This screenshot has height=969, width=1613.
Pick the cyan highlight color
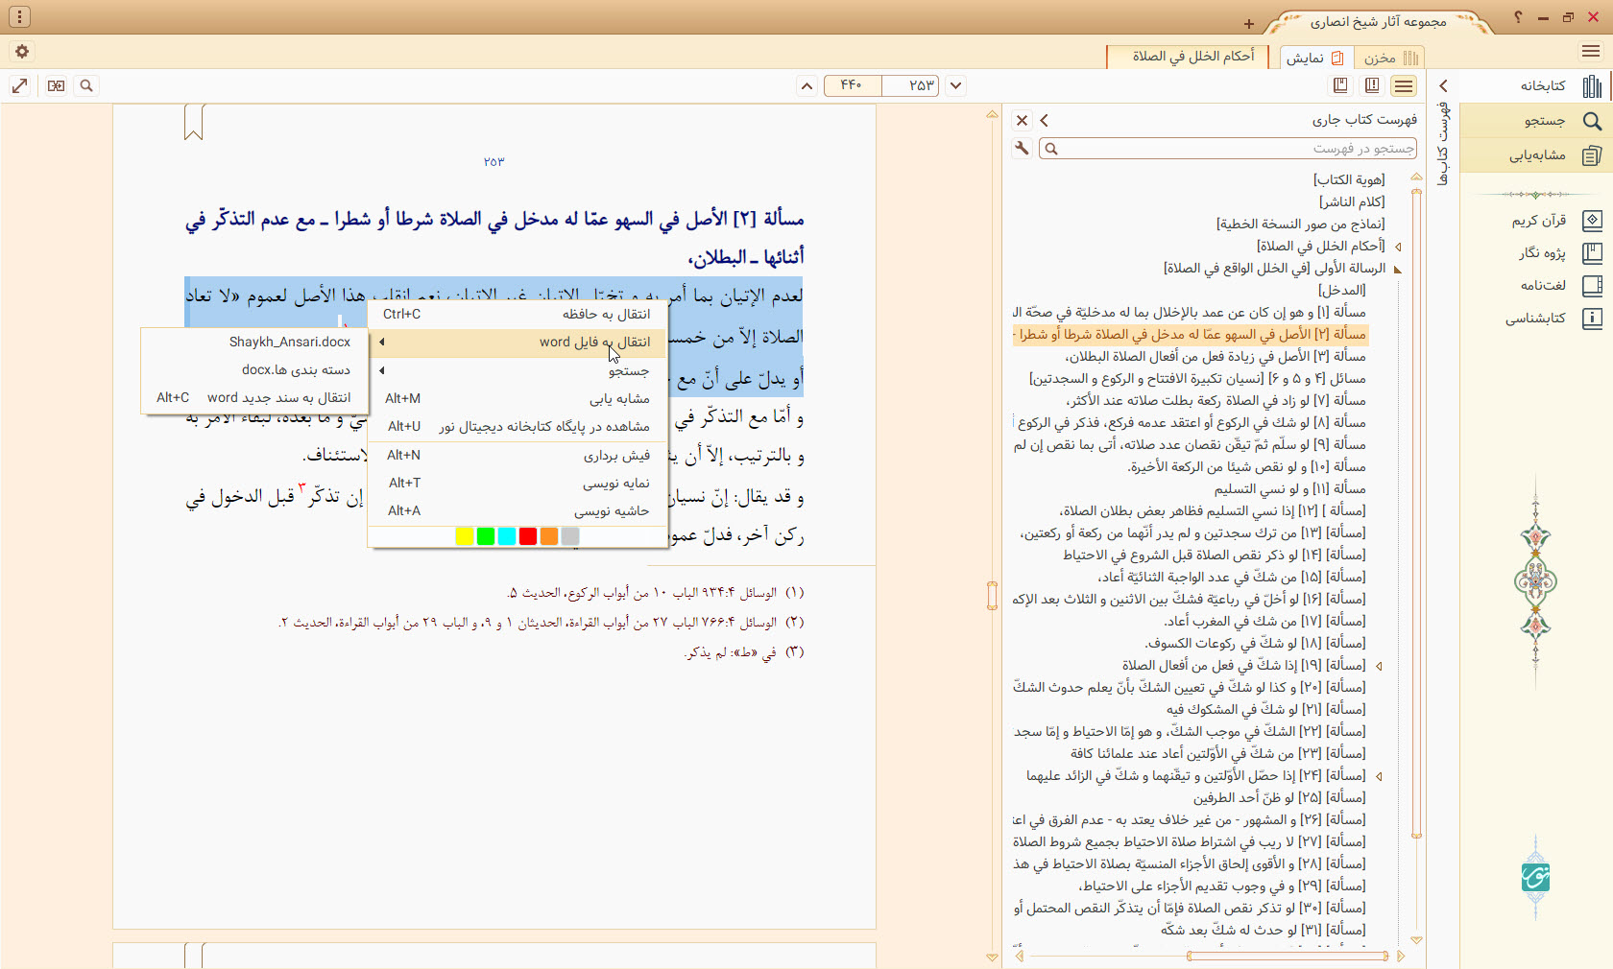pyautogui.click(x=507, y=536)
